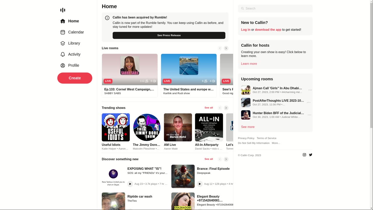Click the Search input field
The image size is (373, 210).
pyautogui.click(x=275, y=8)
